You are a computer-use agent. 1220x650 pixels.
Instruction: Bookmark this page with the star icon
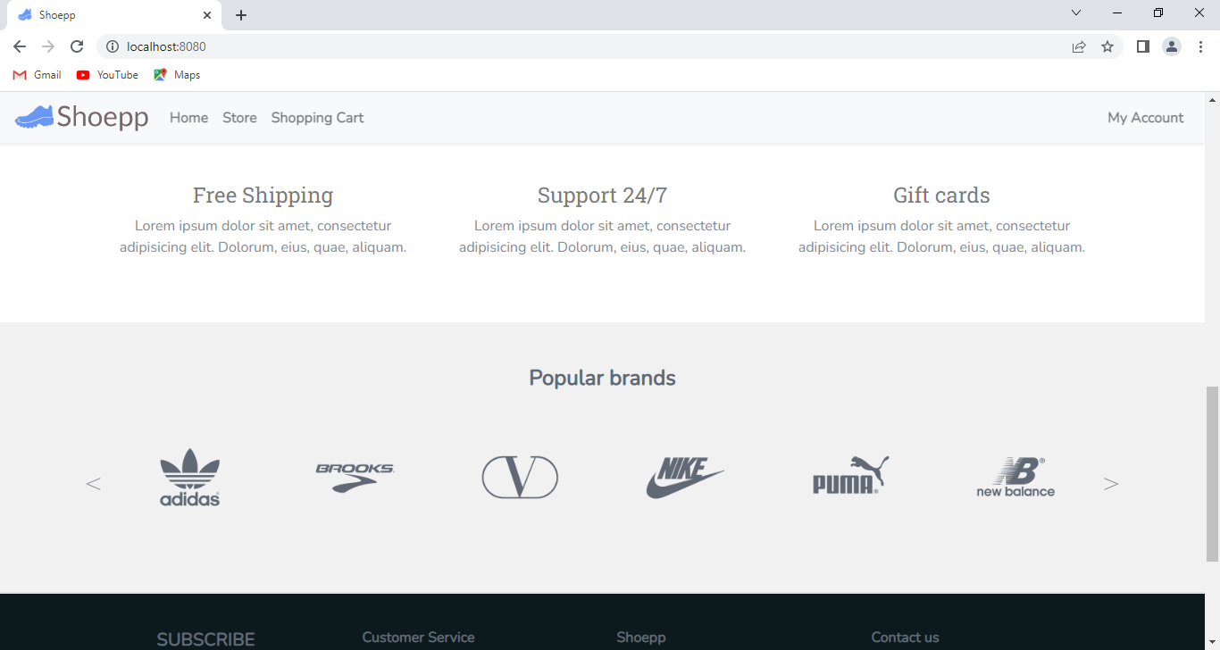(1107, 46)
